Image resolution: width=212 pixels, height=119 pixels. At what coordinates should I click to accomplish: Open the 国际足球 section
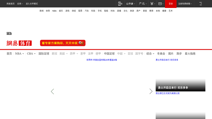[x=44, y=54]
